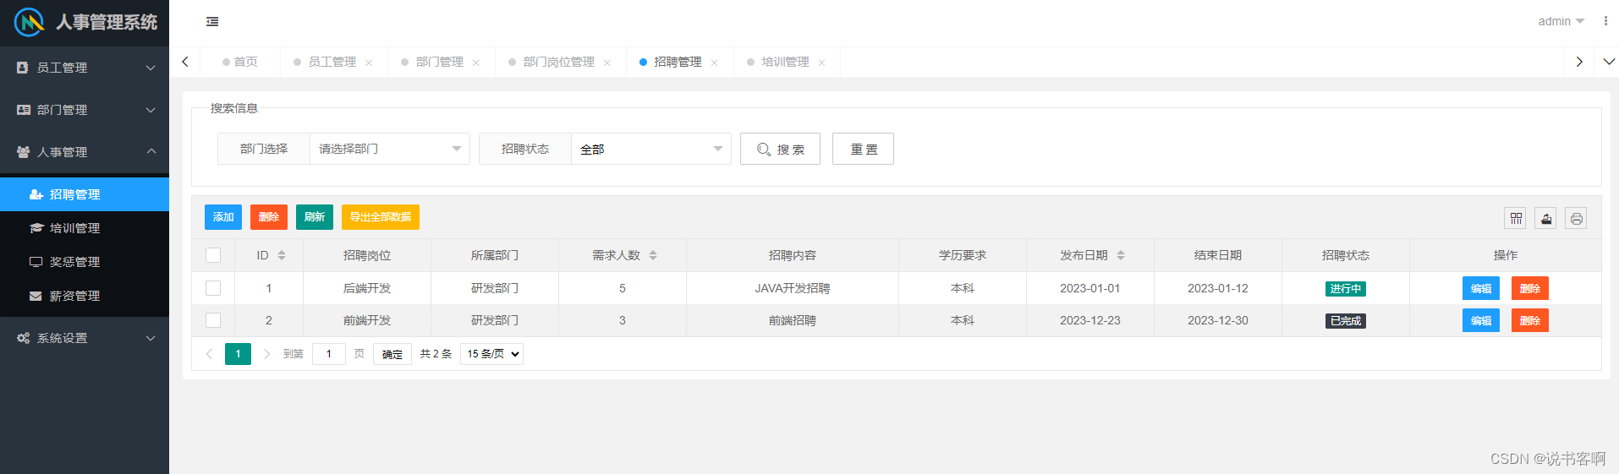
Task: Click the 搜索 button
Action: tap(780, 149)
